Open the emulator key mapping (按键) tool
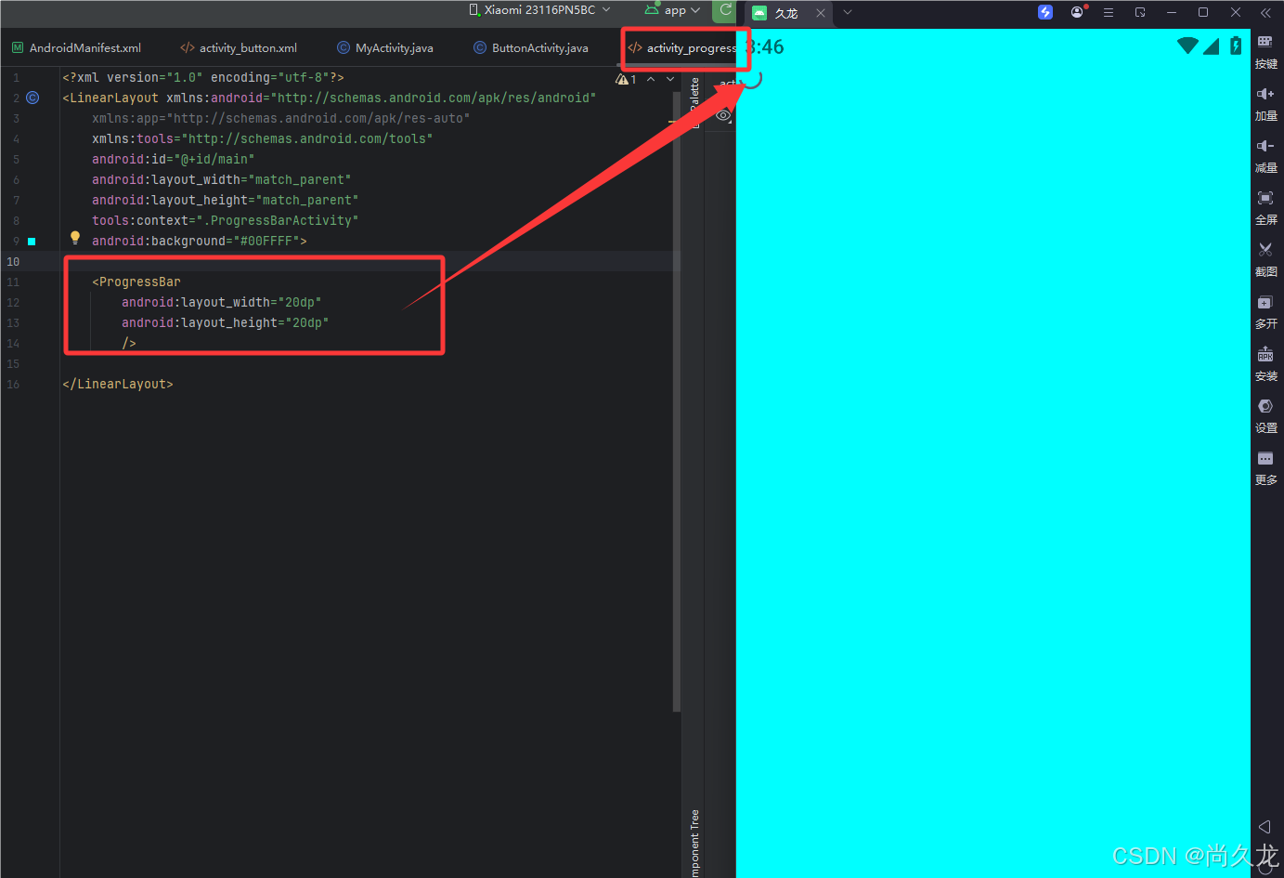The width and height of the screenshot is (1284, 878). [x=1265, y=51]
